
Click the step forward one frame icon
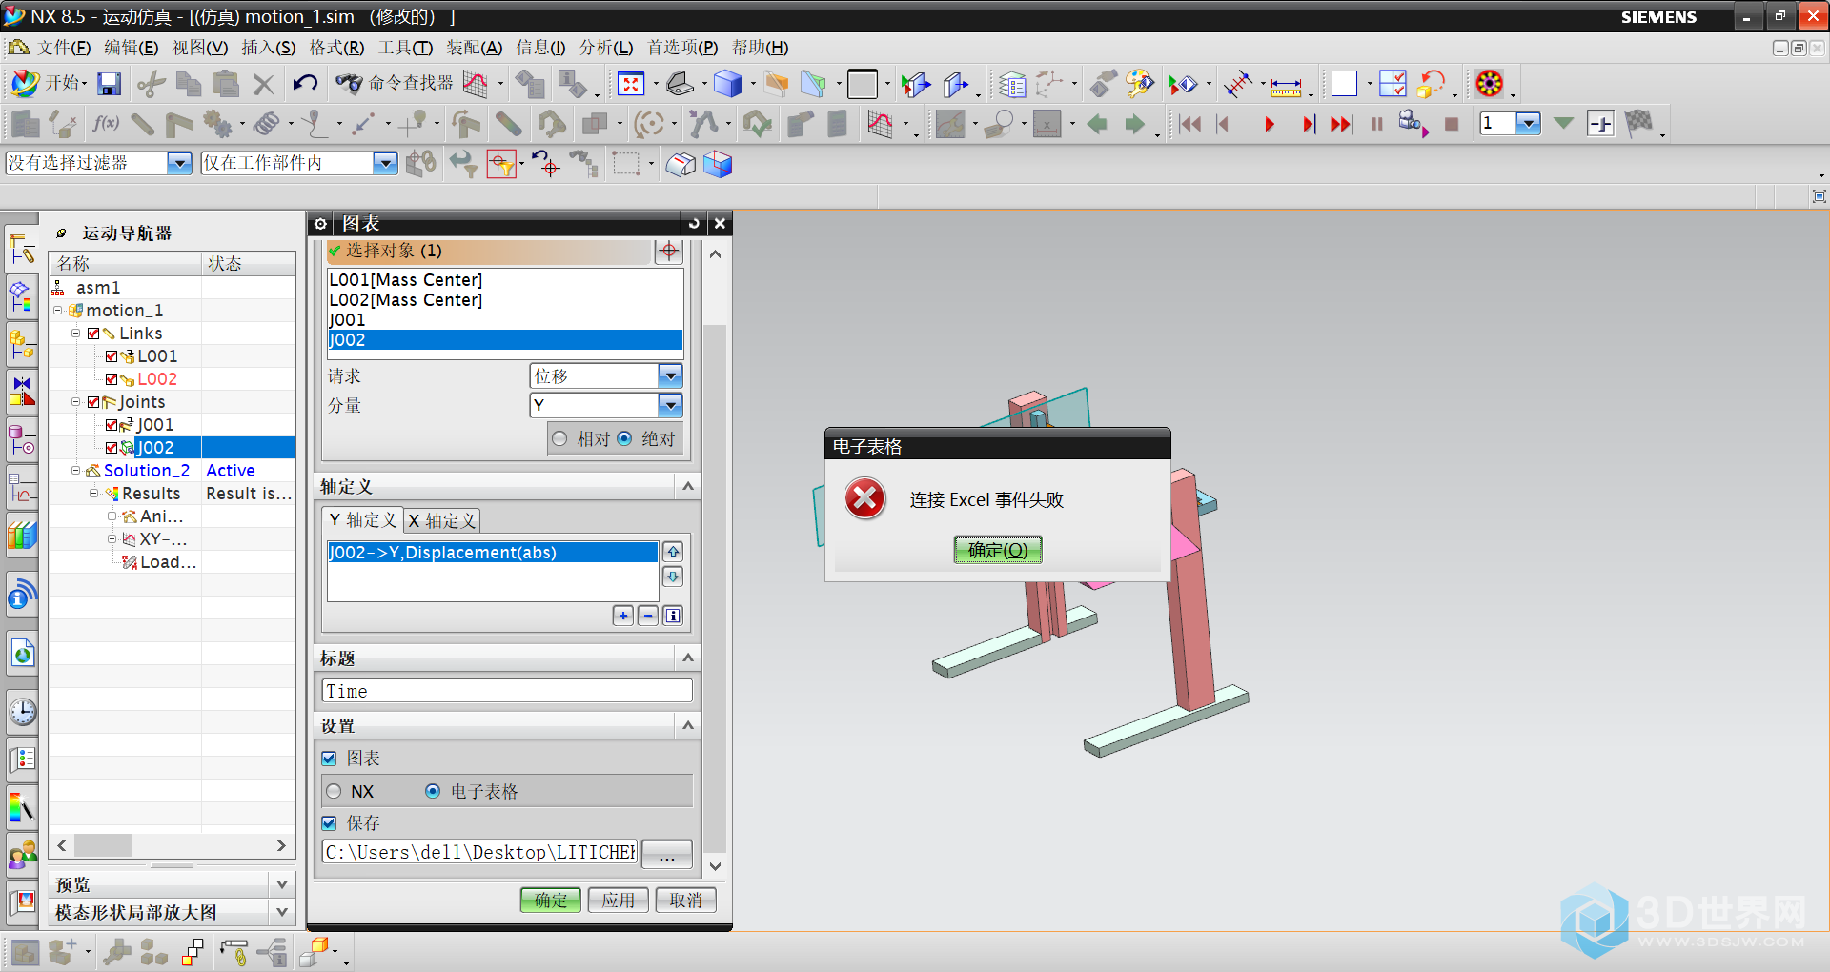1309,124
